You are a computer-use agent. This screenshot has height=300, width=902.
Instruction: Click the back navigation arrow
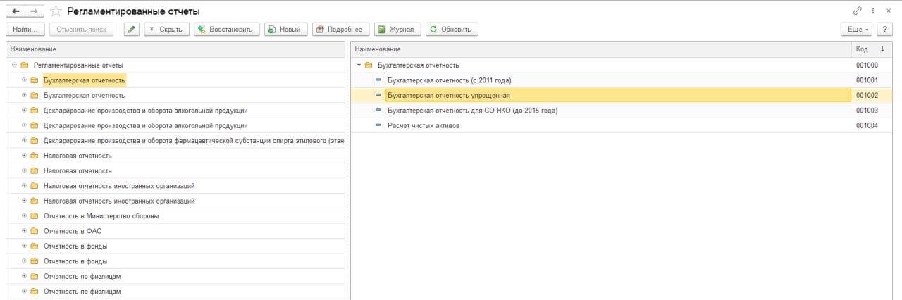click(x=16, y=11)
